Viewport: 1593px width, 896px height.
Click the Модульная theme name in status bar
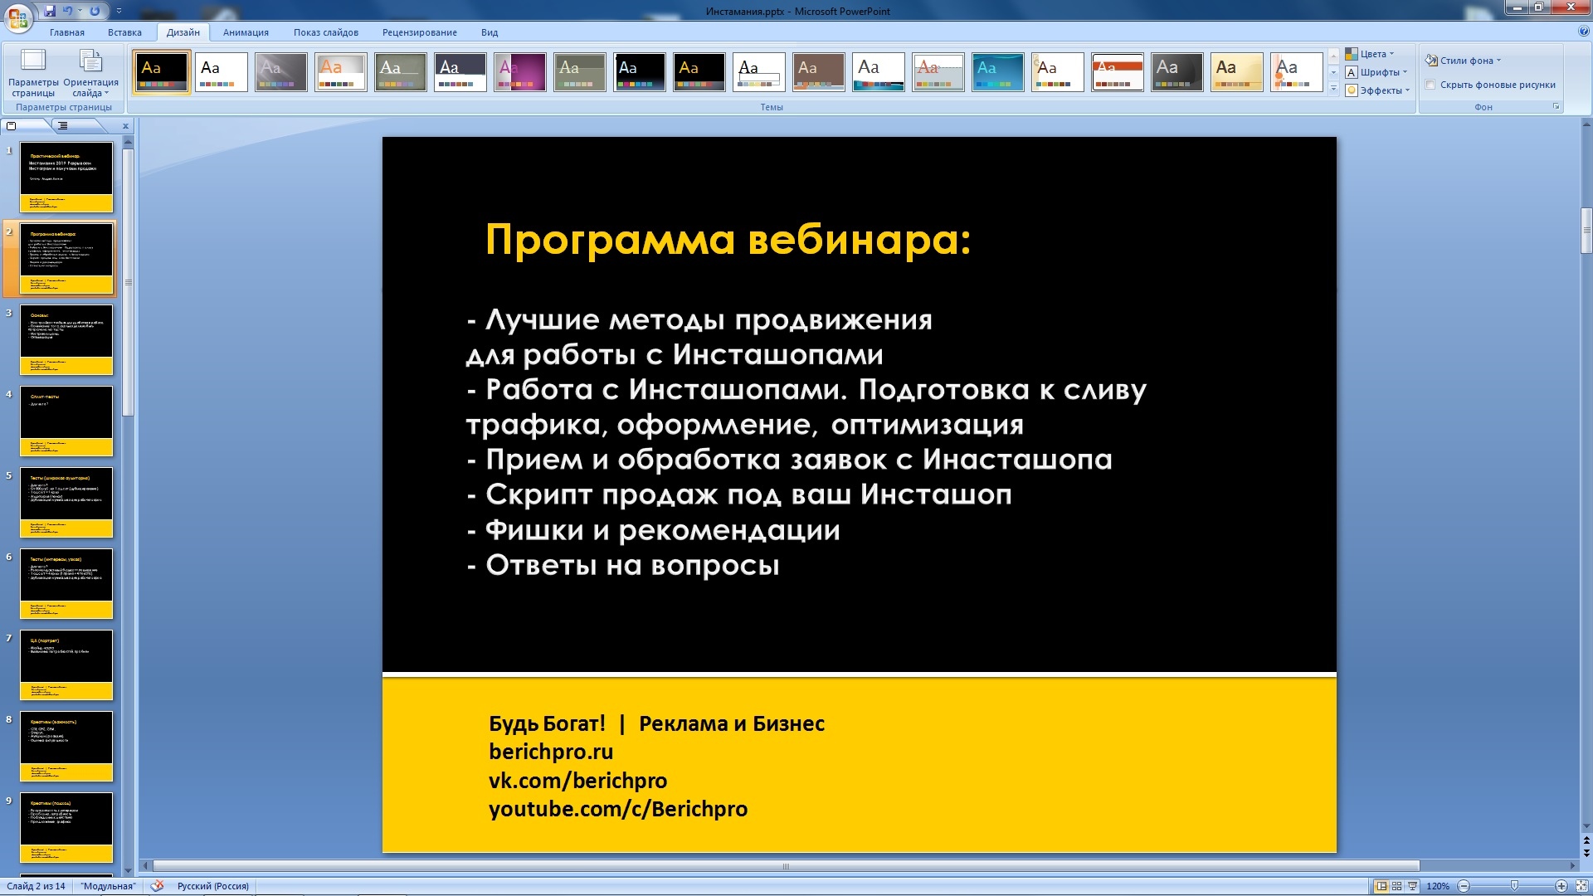(x=108, y=886)
